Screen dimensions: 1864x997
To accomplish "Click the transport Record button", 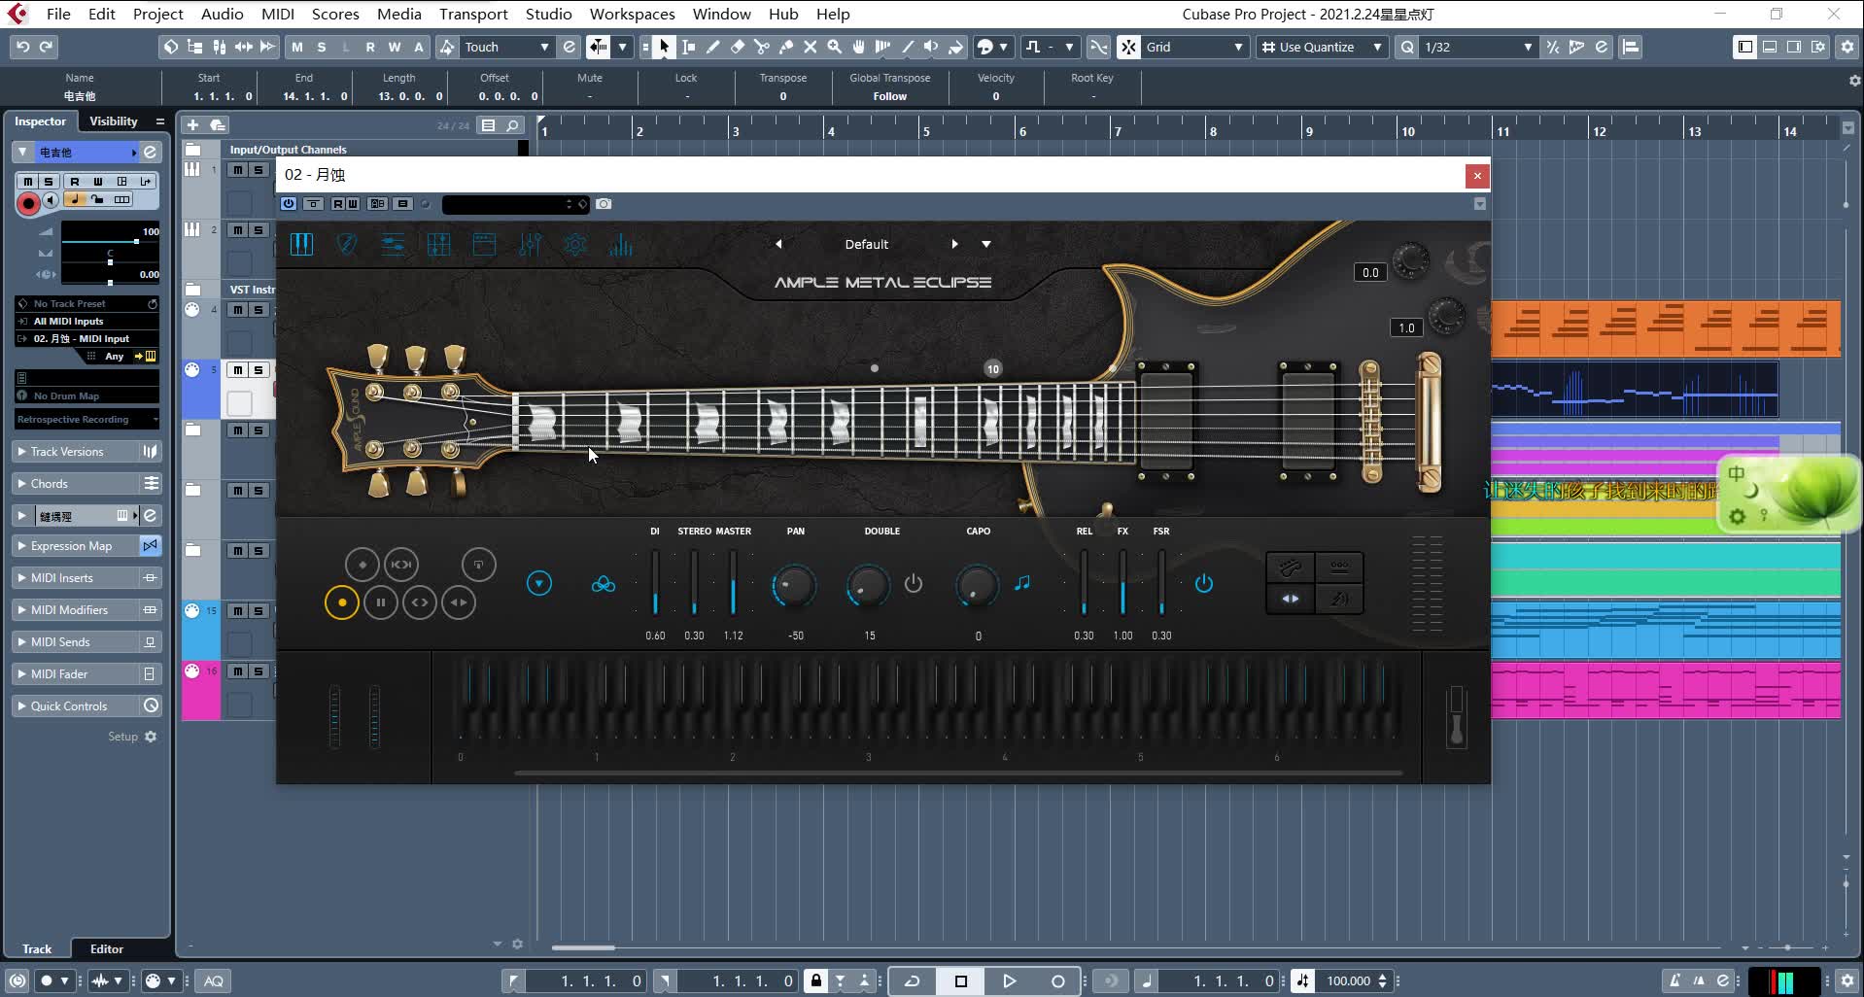I will pos(1057,980).
